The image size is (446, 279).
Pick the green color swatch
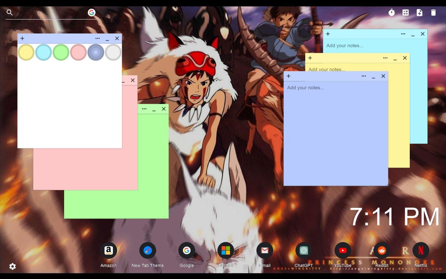61,52
